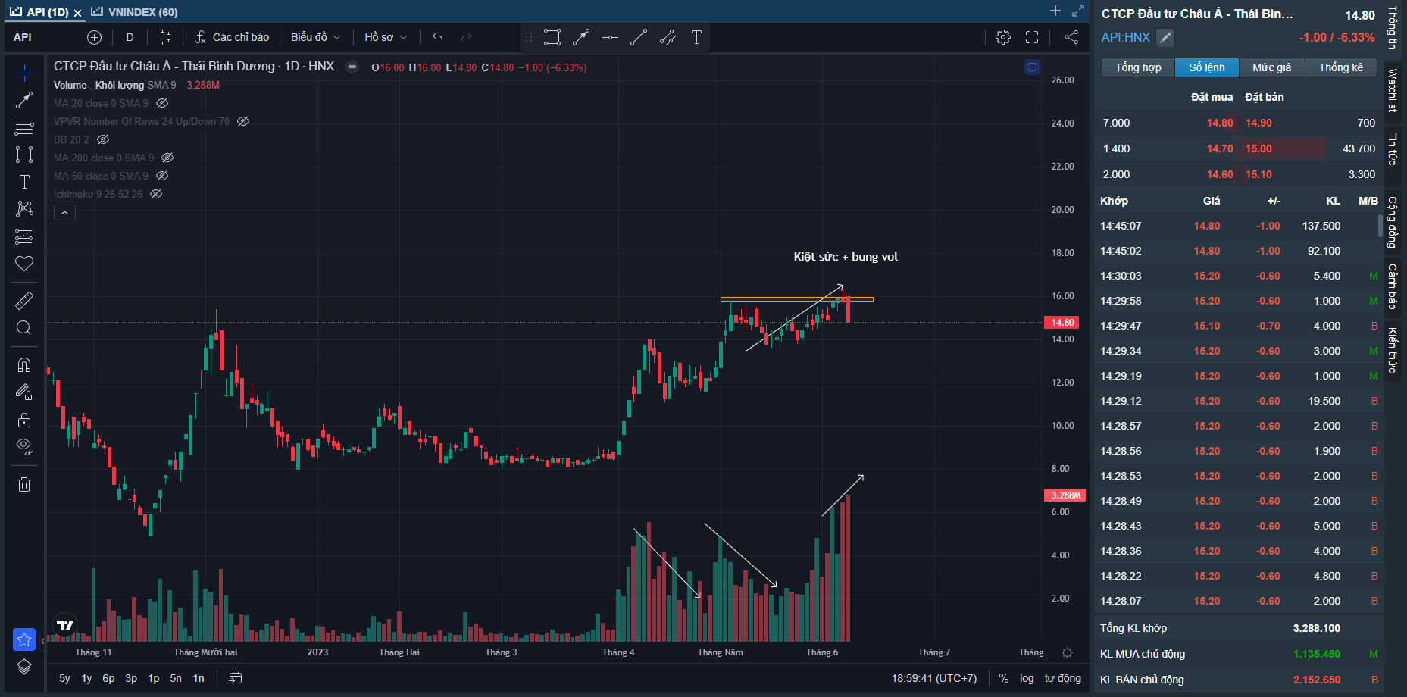Expand the chart panel with diagonal arrows
This screenshot has height=697, width=1407.
(x=1078, y=11)
